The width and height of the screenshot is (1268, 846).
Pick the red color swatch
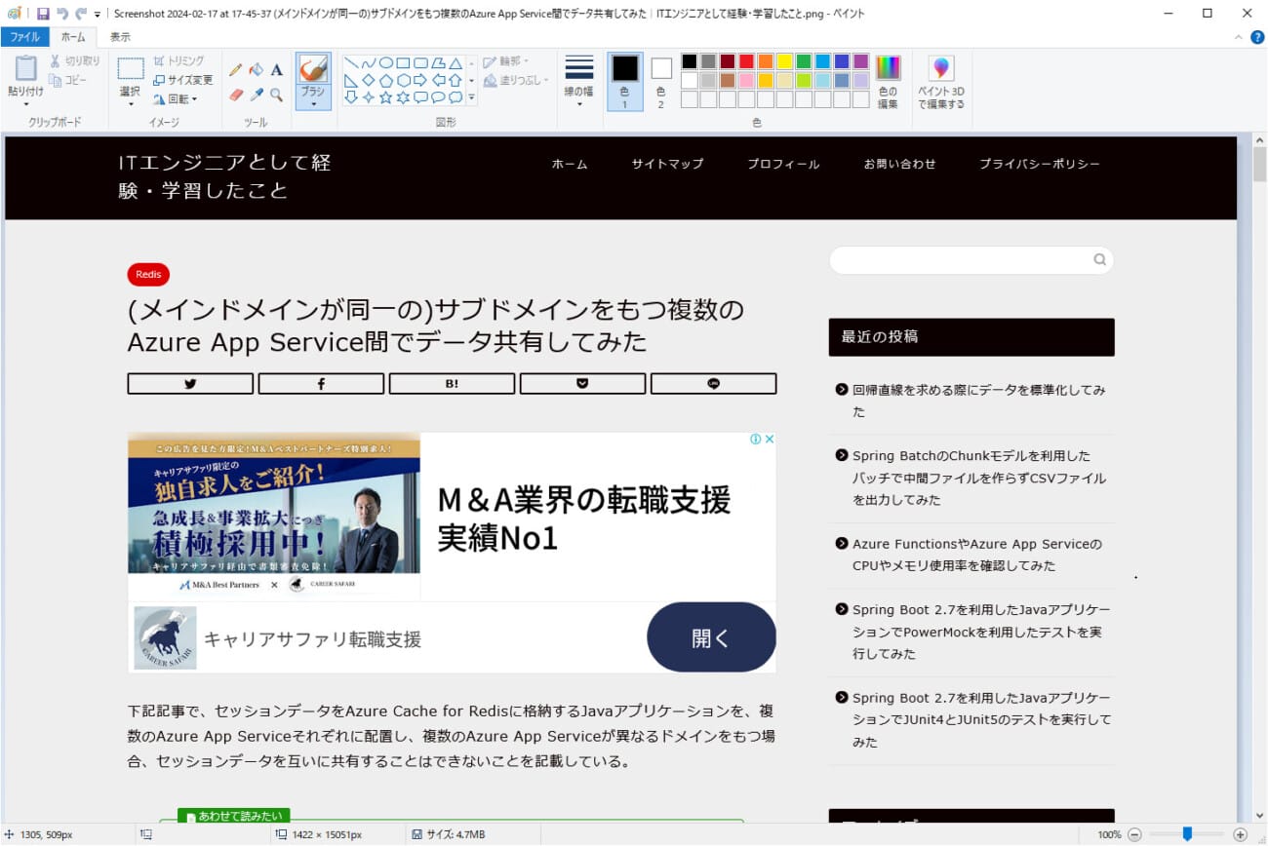(746, 61)
